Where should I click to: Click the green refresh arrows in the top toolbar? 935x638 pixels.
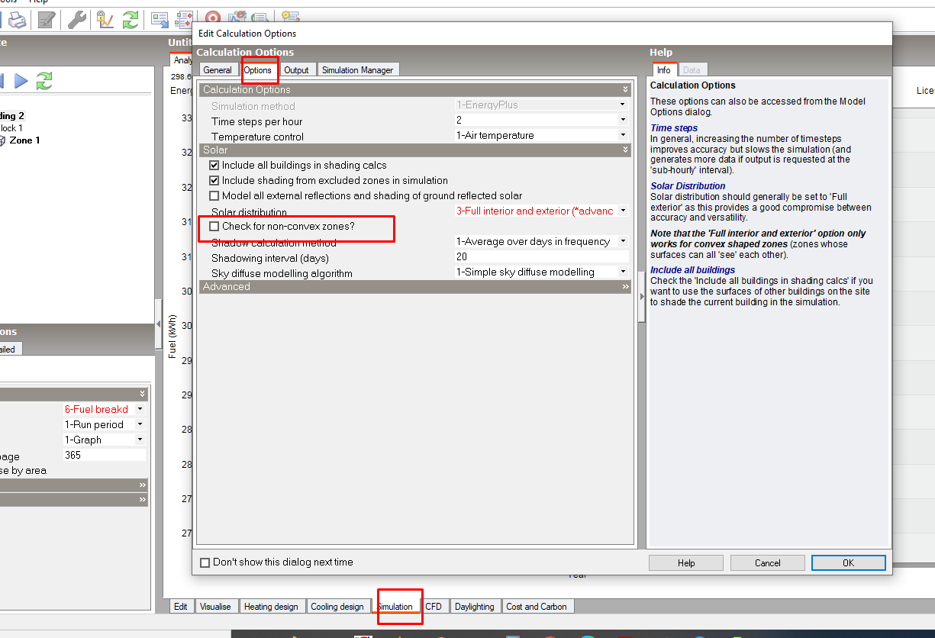pyautogui.click(x=131, y=20)
